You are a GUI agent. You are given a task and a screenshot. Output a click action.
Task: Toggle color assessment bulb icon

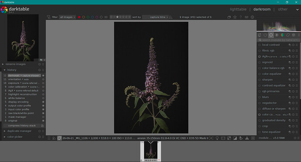coord(217,138)
